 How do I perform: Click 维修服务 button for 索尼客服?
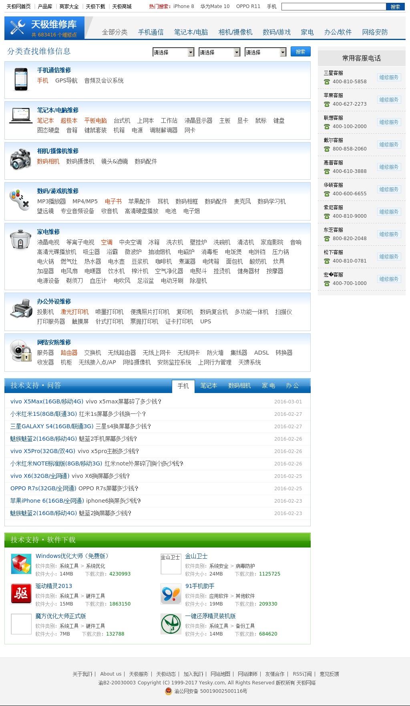click(389, 212)
